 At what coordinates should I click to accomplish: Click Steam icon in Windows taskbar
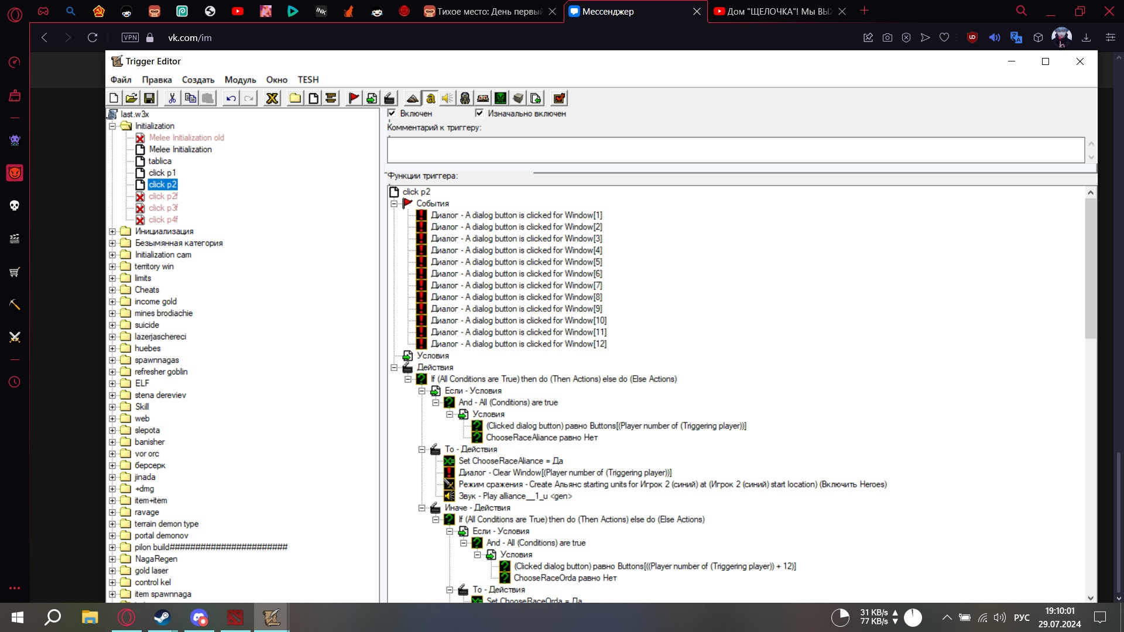162,617
